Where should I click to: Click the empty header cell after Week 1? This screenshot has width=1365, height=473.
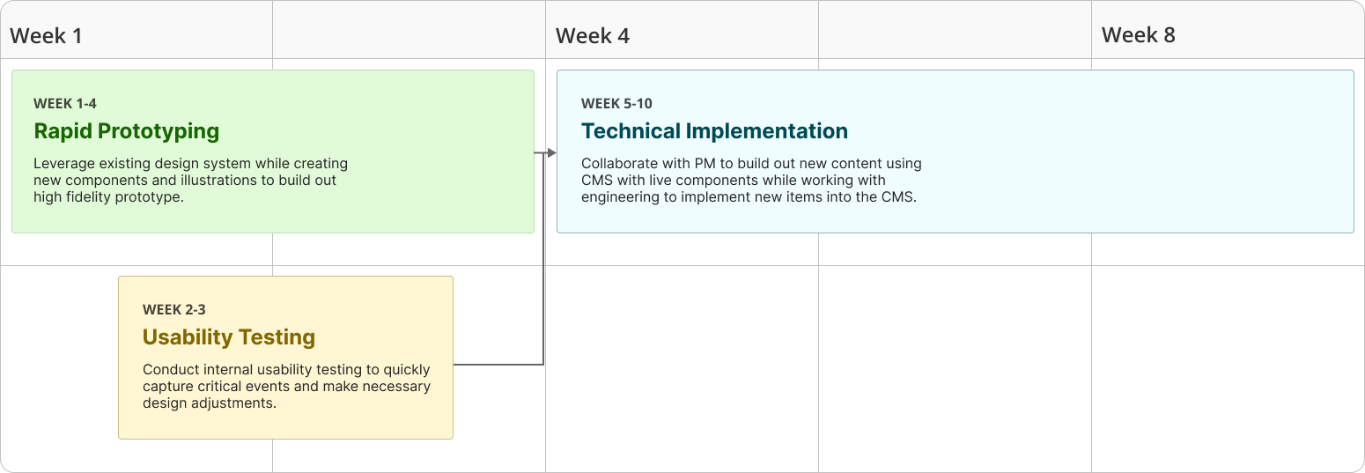pos(409,30)
